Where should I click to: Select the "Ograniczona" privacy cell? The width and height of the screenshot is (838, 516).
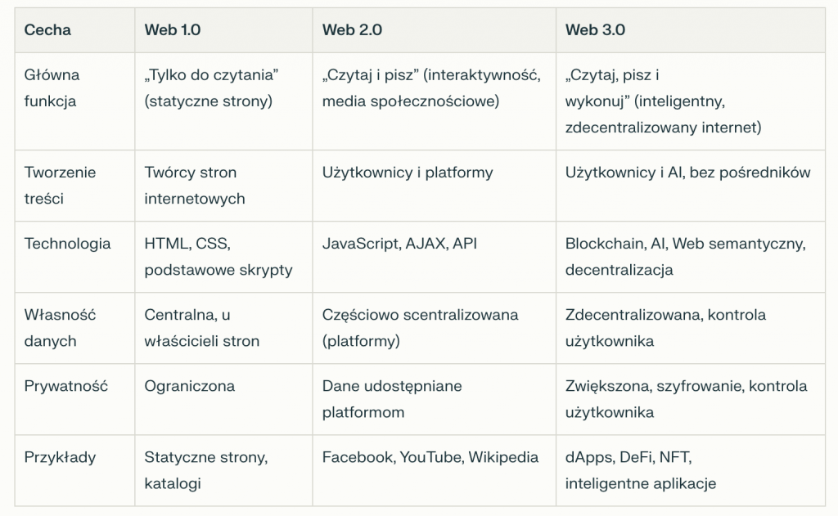[x=189, y=386]
